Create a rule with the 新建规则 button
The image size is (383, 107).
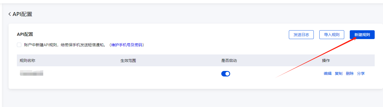tap(362, 35)
